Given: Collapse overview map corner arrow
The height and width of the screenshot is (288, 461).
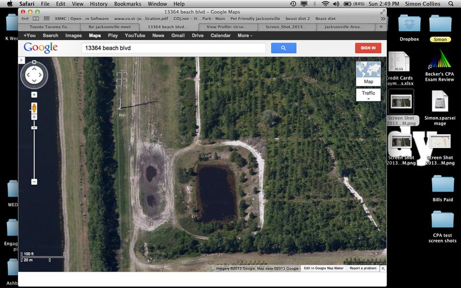Looking at the screenshot, I should coord(383,268).
